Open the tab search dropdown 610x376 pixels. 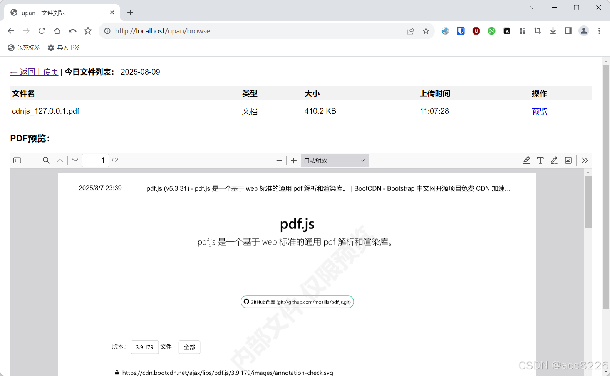(x=533, y=8)
